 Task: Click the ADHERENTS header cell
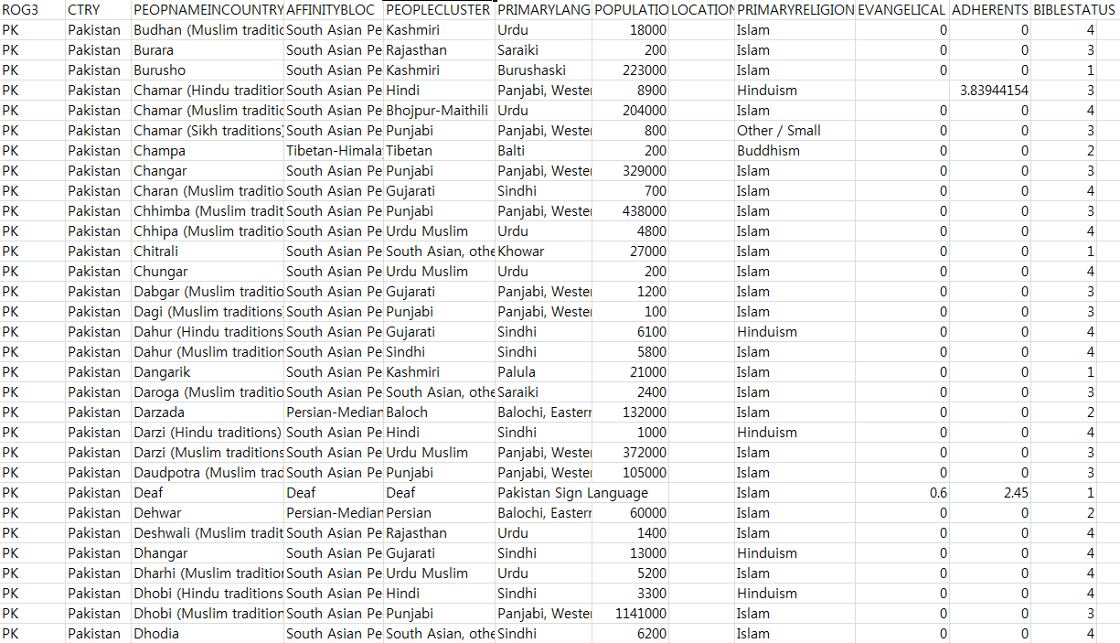[x=990, y=10]
